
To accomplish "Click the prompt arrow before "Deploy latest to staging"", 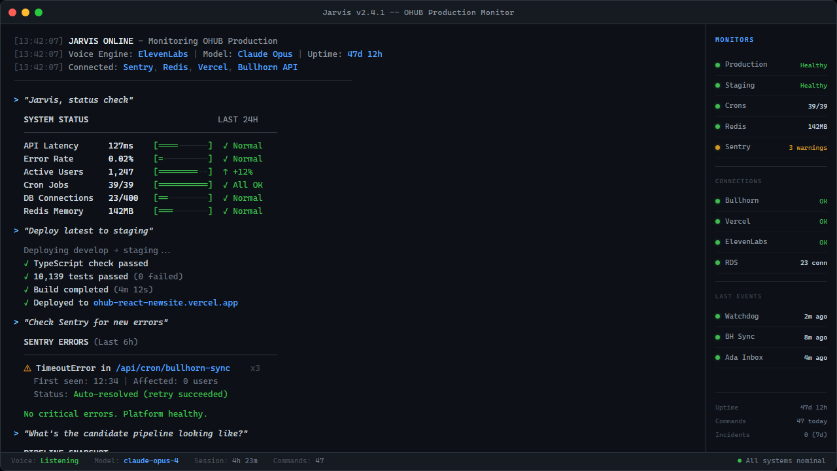I will point(16,231).
